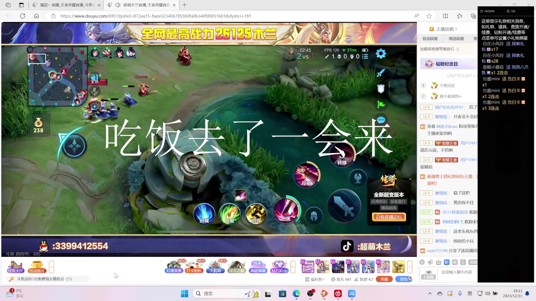Open the emoji picker in chat
This screenshot has height=301, width=536.
tap(422, 262)
